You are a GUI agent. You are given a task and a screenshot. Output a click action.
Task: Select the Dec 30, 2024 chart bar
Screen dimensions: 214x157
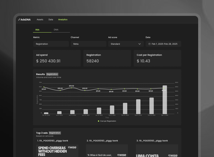(46, 113)
